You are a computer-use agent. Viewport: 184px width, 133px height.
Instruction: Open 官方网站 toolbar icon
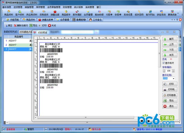tap(150, 13)
